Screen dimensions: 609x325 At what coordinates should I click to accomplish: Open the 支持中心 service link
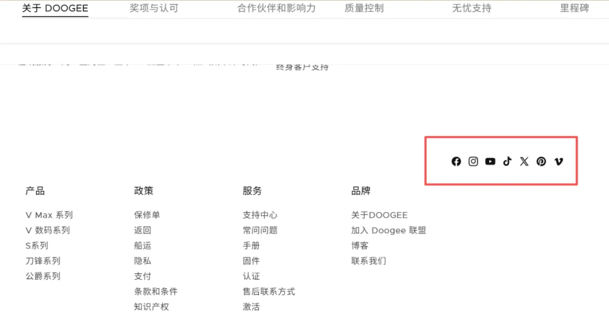260,215
